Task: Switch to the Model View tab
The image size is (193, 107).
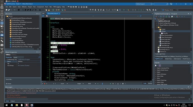Action: pyautogui.click(x=168, y=59)
